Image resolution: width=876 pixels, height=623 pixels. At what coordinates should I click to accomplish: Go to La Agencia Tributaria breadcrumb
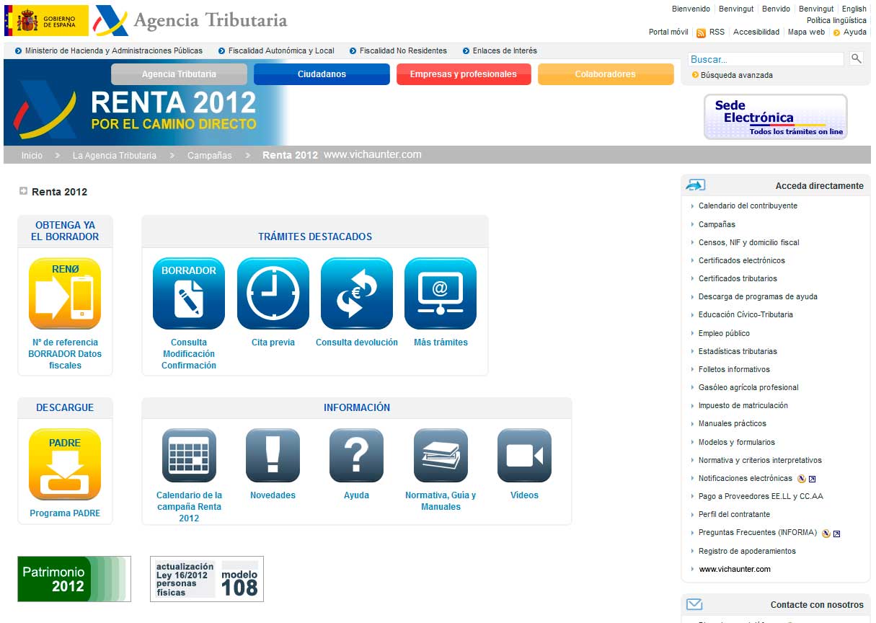tap(115, 155)
